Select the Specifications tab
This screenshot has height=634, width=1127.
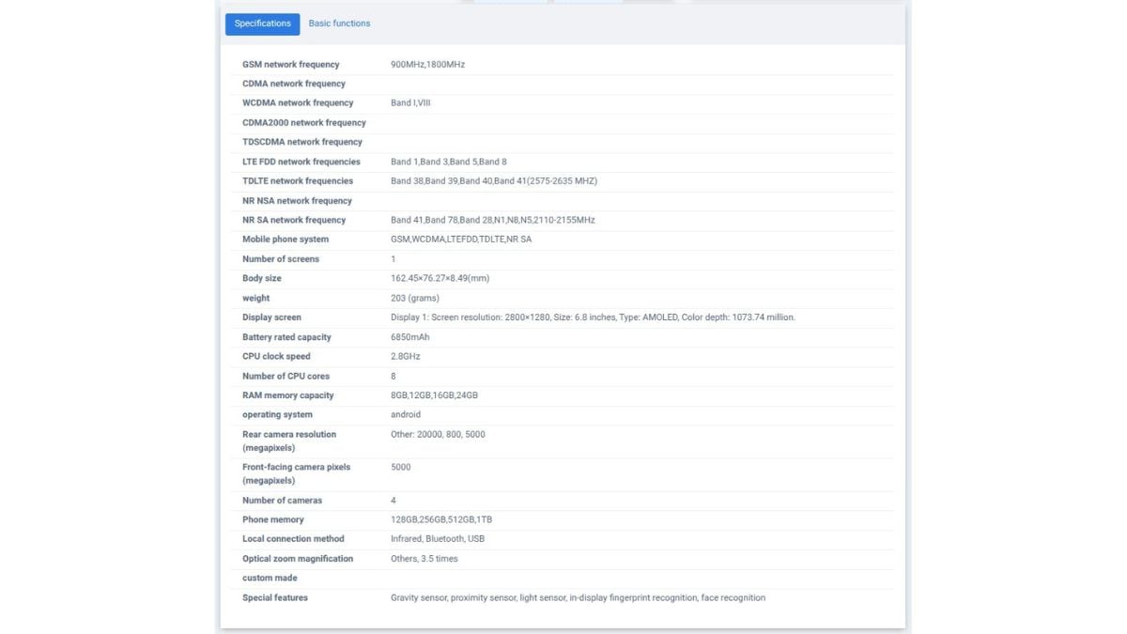coord(262,24)
